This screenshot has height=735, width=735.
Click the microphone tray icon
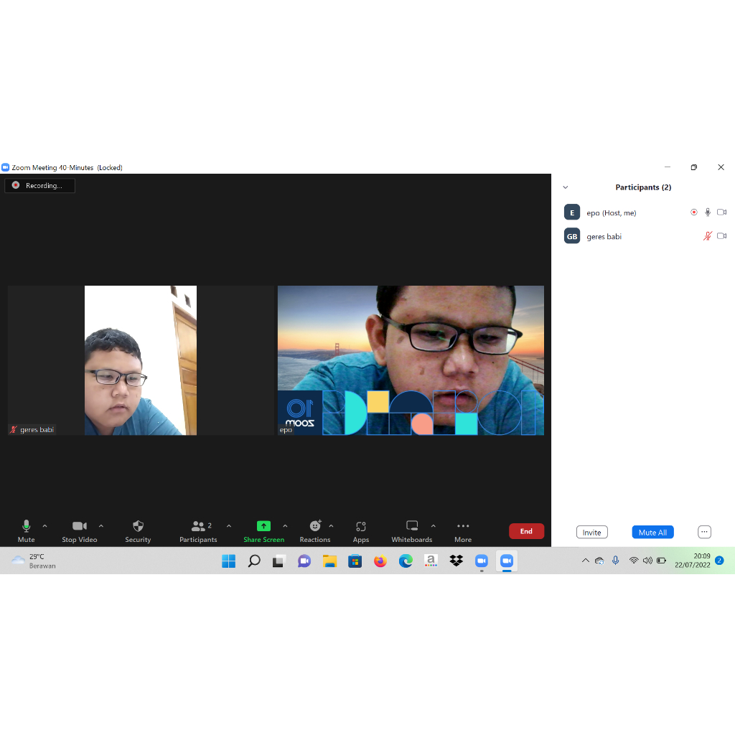(x=615, y=560)
